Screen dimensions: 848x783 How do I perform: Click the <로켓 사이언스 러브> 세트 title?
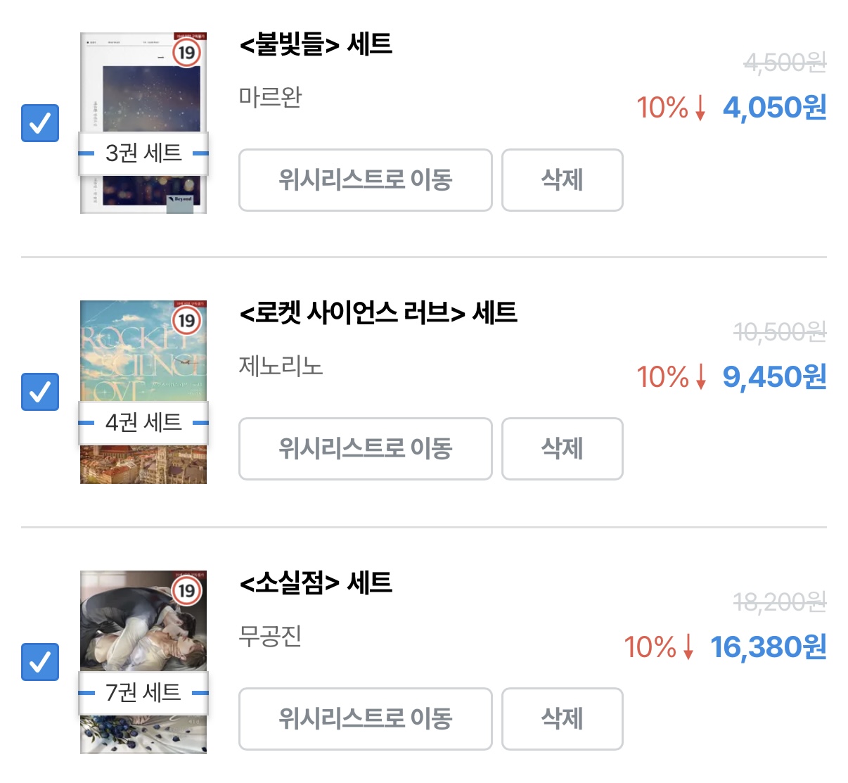pos(378,312)
